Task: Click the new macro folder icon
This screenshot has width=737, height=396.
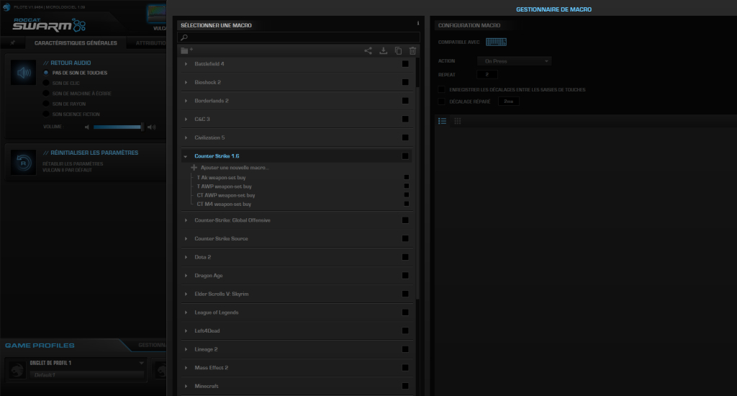Action: coord(186,50)
